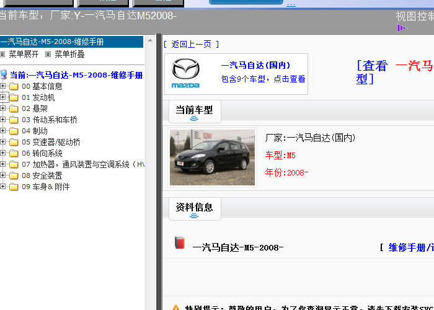Select 09 车身&附件 tree label
434x310 pixels.
(46, 187)
